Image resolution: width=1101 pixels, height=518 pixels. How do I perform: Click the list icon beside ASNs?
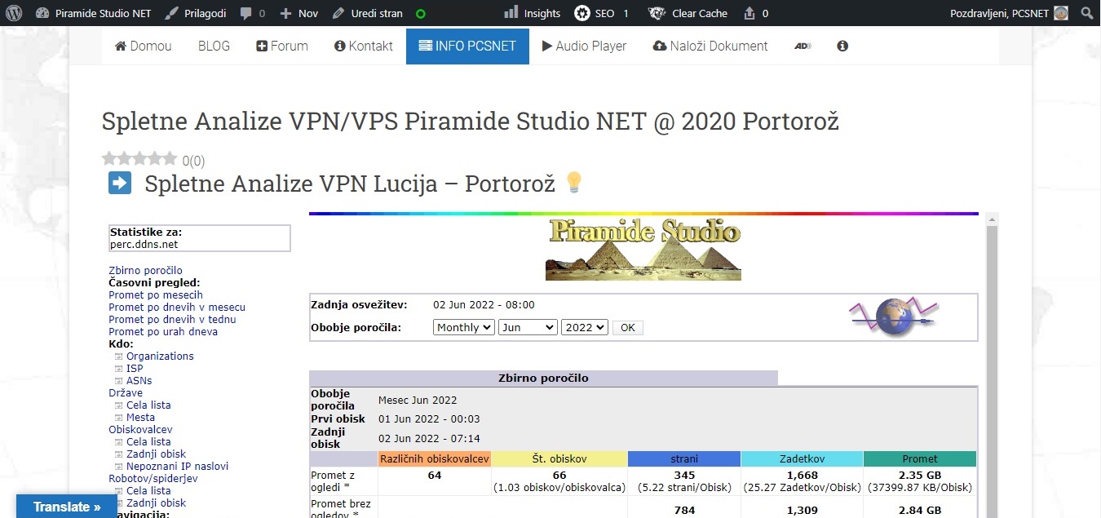119,381
